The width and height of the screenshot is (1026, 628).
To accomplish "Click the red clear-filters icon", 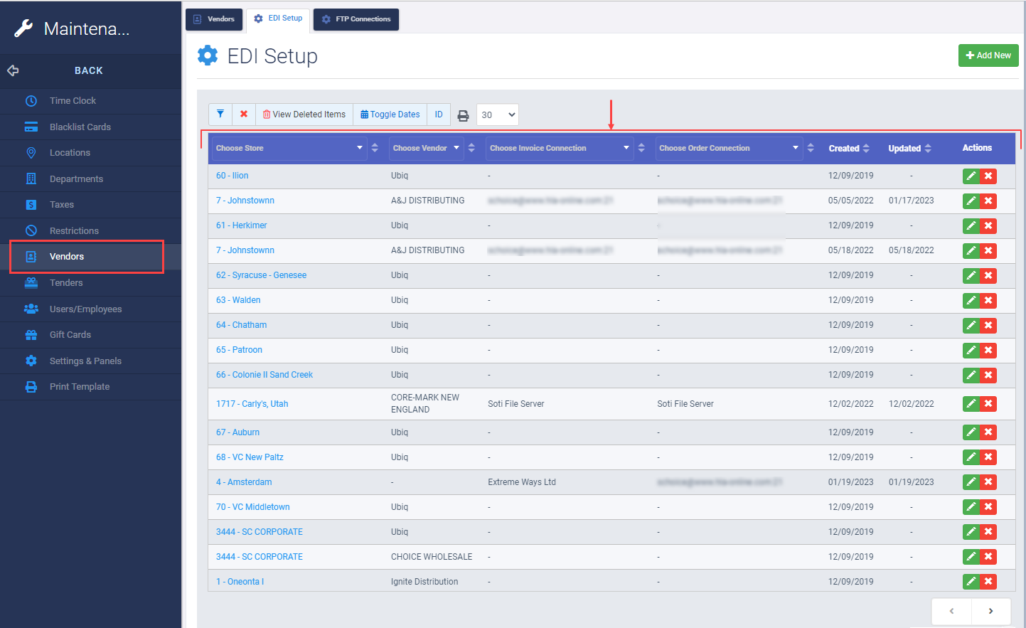I will (x=243, y=114).
